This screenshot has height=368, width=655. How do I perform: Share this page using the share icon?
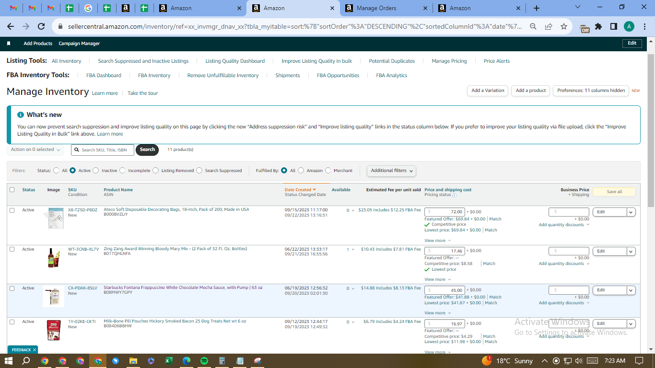tap(548, 27)
